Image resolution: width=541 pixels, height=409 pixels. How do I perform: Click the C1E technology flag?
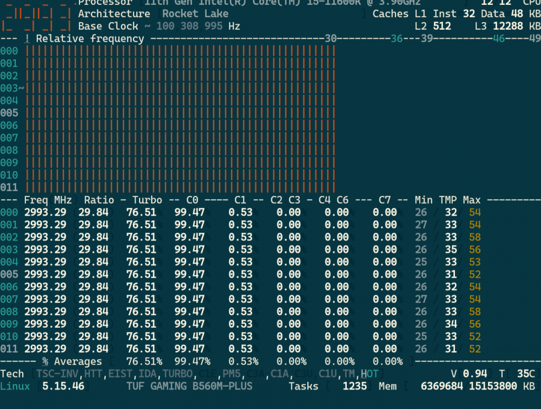[207, 374]
